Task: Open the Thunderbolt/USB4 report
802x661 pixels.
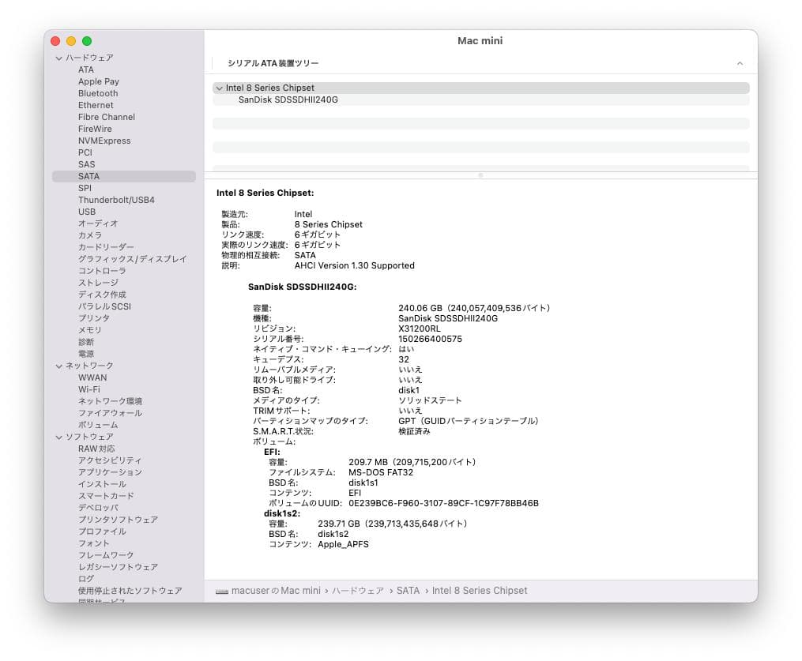Action: point(115,200)
